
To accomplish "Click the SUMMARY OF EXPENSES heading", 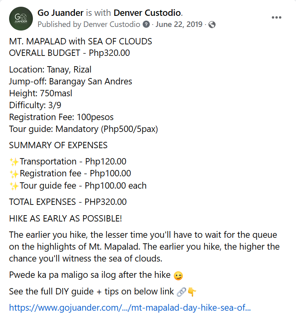I will 58,145.
